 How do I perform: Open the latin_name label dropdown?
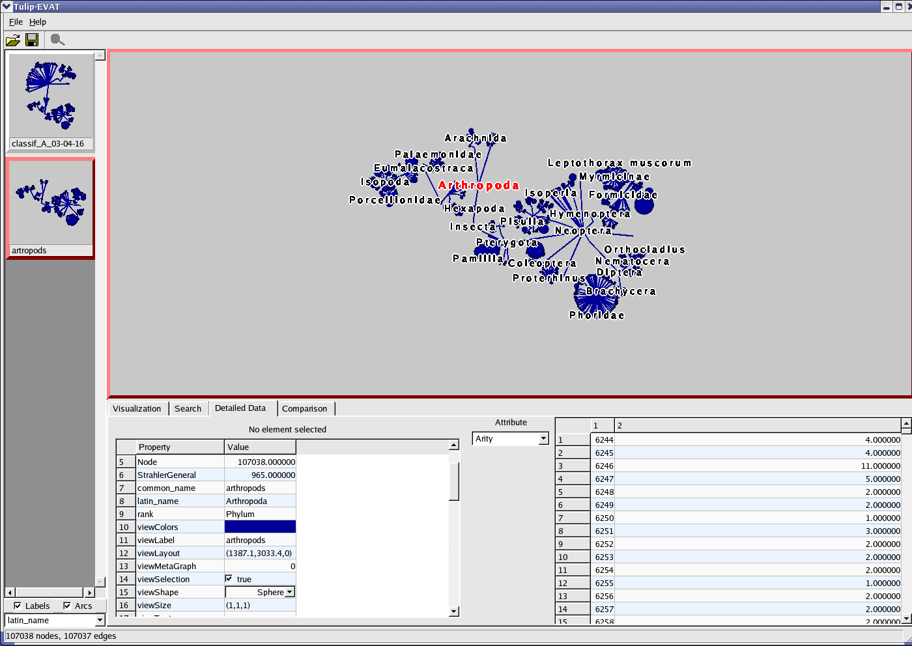pyautogui.click(x=100, y=621)
